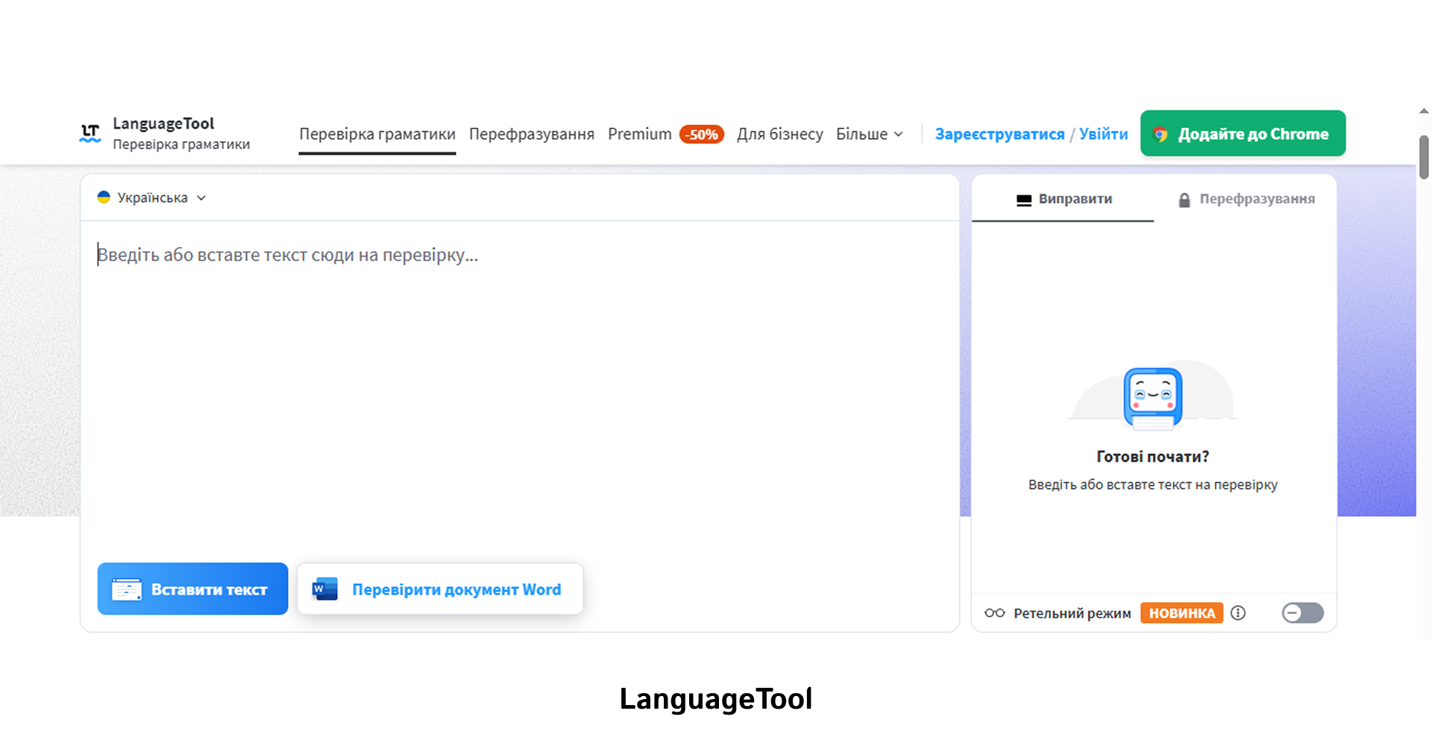Enable the Ретельний режим toggle
Image resolution: width=1432 pixels, height=746 pixels.
pos(1302,612)
